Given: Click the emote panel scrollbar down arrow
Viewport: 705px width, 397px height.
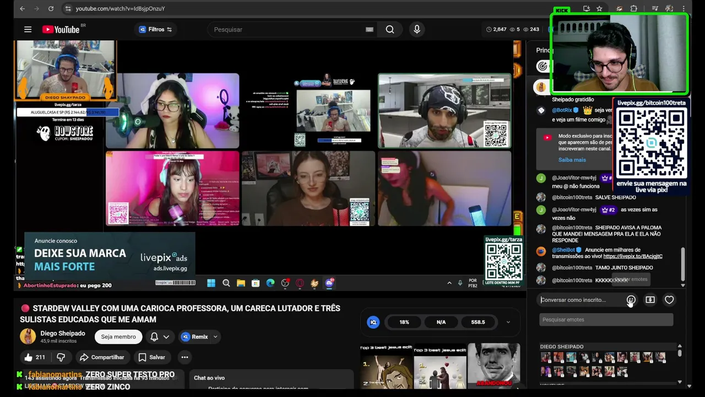Looking at the screenshot, I should 680,382.
